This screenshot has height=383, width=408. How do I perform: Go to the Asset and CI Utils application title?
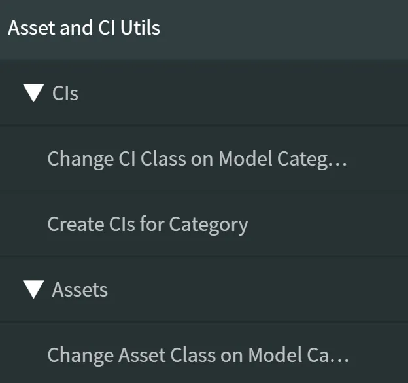pyautogui.click(x=84, y=28)
